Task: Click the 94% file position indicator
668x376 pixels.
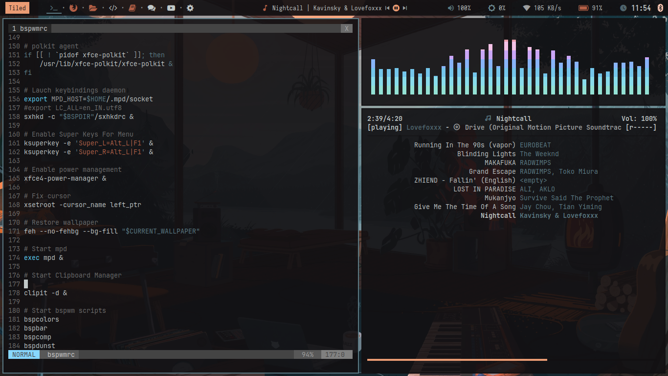Action: click(x=308, y=354)
